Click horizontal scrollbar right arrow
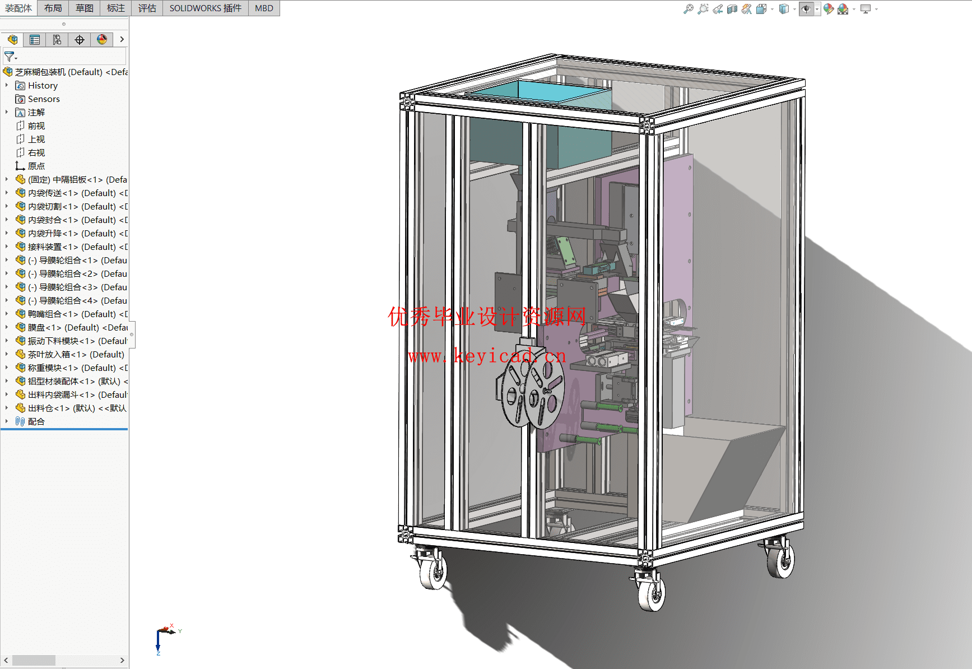The width and height of the screenshot is (972, 669). pos(122,661)
